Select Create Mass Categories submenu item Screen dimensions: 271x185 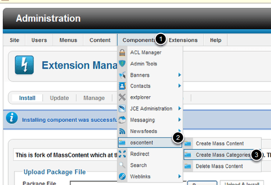click(x=223, y=155)
